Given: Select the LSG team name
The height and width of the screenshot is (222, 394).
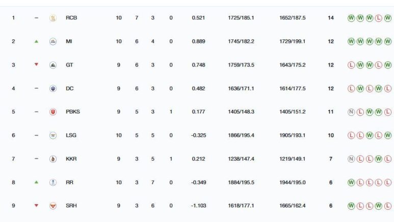Looking at the screenshot, I should (x=71, y=135).
